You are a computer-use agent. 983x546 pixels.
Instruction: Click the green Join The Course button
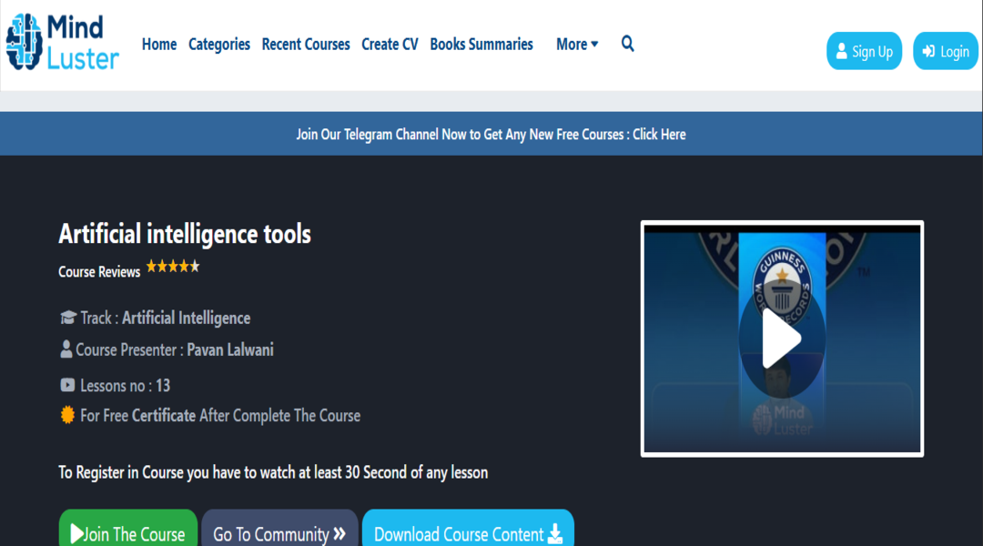pyautogui.click(x=128, y=528)
